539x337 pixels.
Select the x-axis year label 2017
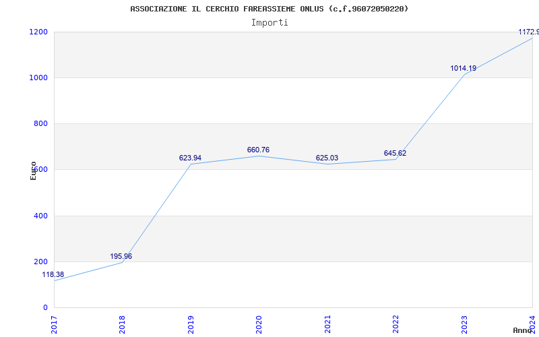pos(54,325)
